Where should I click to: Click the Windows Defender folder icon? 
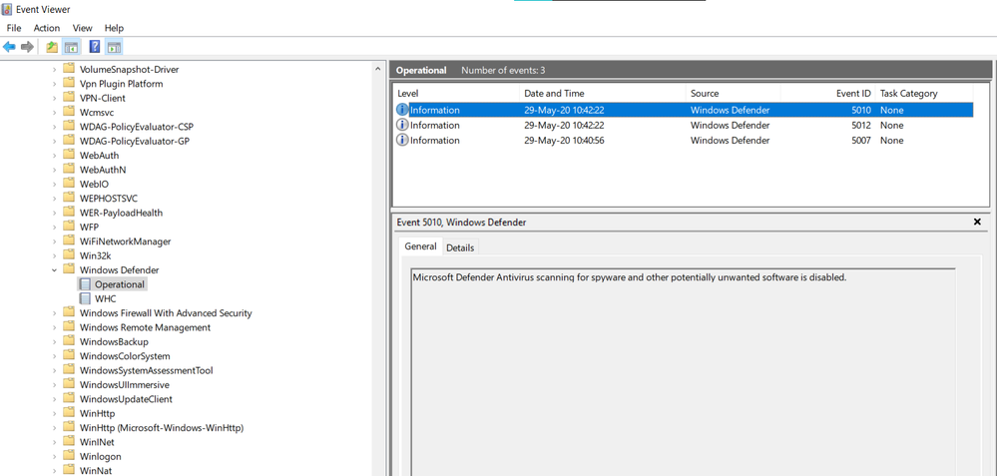tap(69, 270)
